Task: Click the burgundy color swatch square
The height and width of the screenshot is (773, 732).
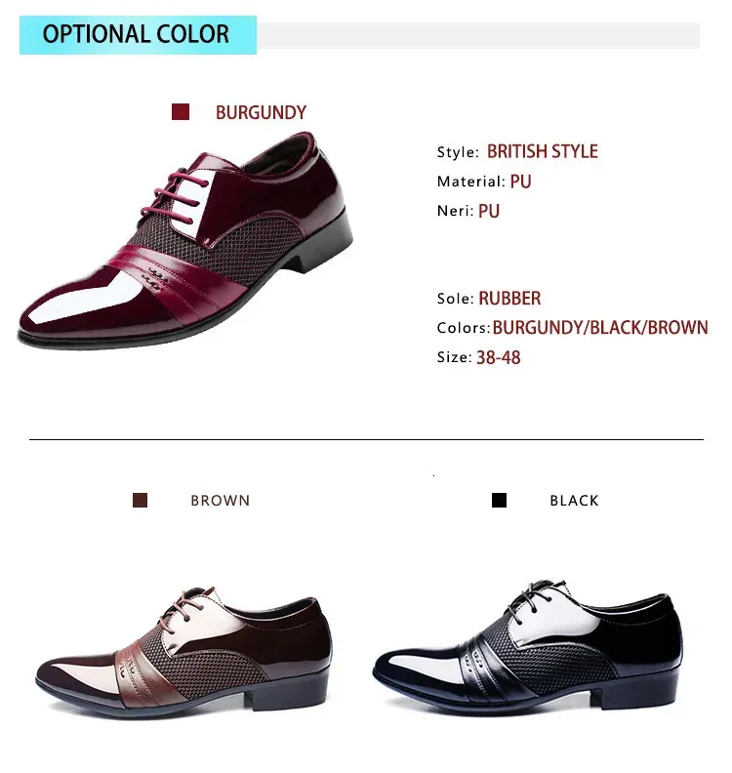Action: click(x=181, y=112)
